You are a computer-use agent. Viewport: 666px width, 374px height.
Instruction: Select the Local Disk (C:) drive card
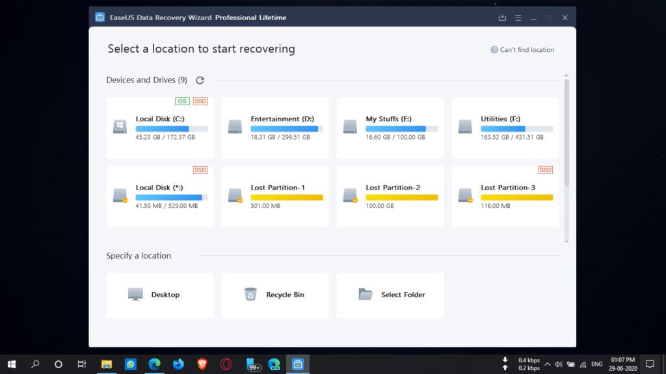click(160, 128)
